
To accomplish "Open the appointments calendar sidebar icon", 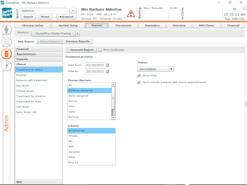I will pos(7,42).
